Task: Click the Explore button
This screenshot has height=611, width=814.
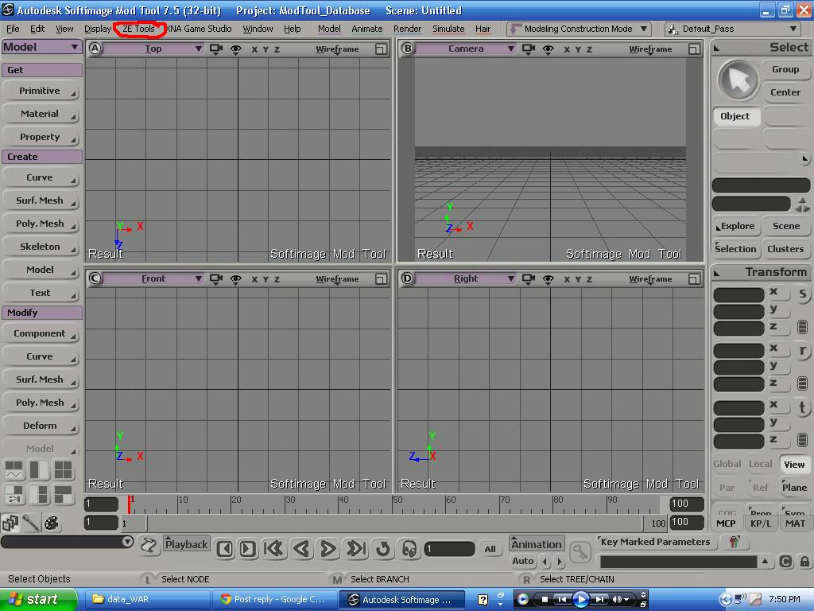Action: [737, 226]
